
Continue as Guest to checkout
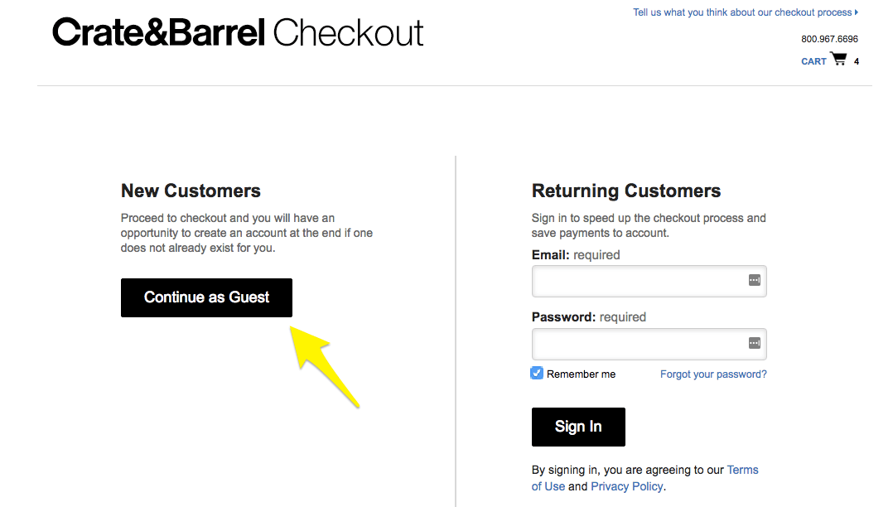[x=206, y=298]
